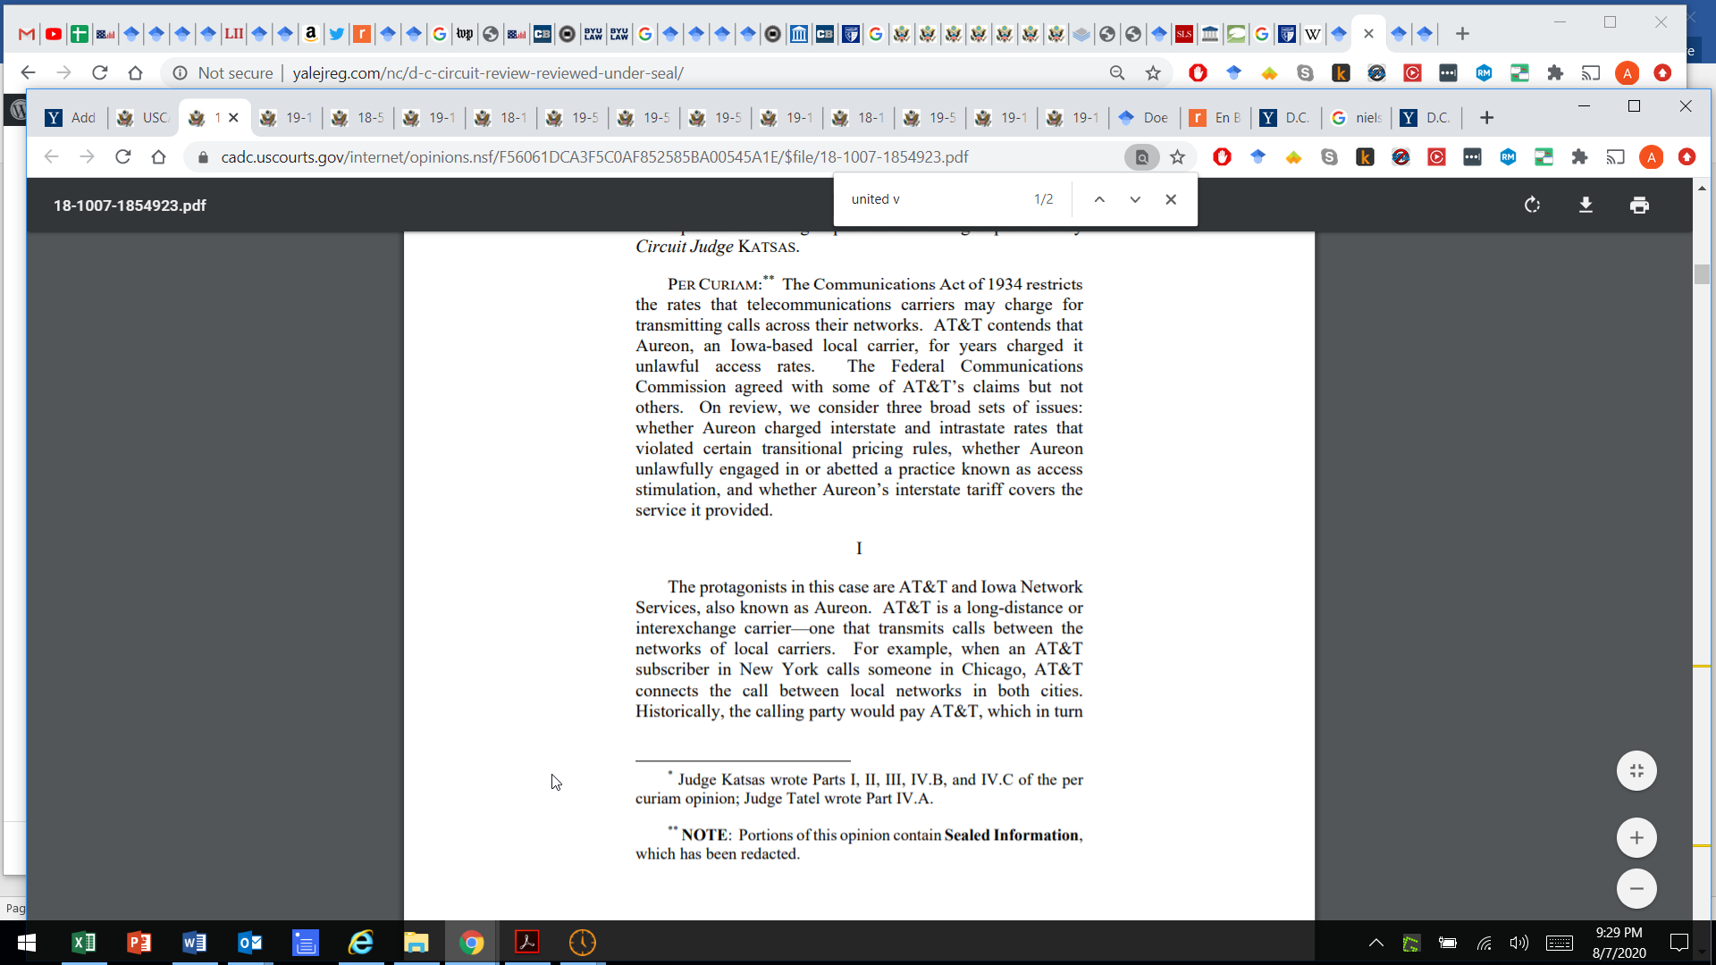This screenshot has height=965, width=1716.
Task: Switch to the 'En B' tab
Action: tap(1215, 118)
